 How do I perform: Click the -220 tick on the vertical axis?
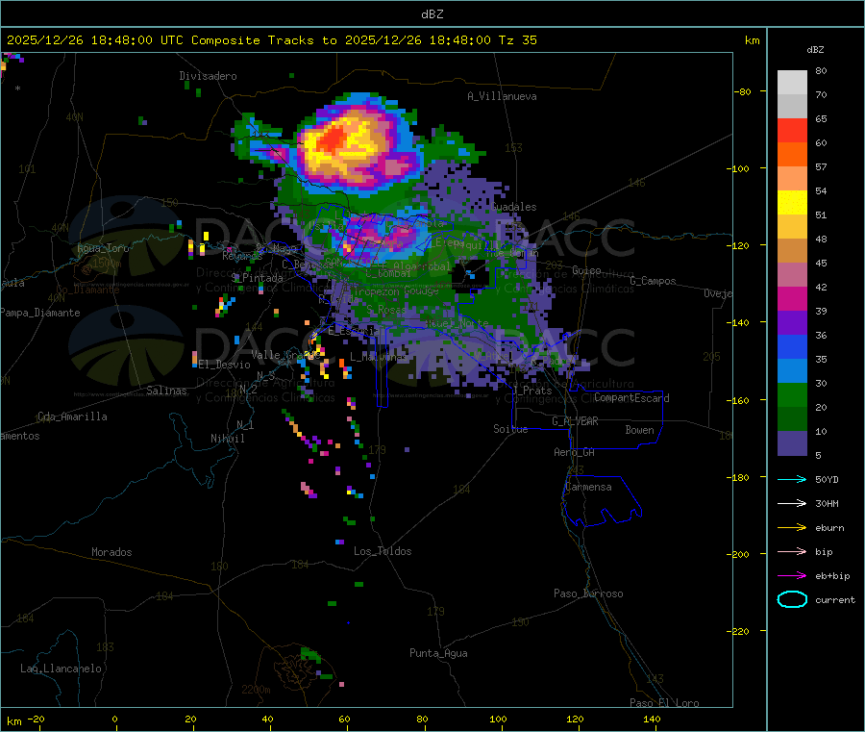pyautogui.click(x=740, y=632)
